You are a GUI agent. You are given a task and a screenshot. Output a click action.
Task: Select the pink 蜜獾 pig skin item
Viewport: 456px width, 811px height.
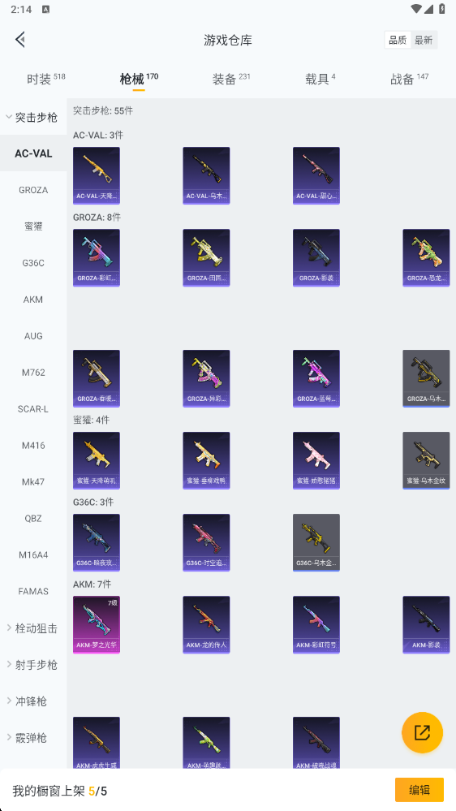[x=316, y=460]
